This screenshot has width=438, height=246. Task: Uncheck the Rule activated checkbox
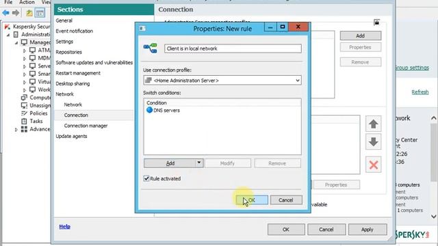(x=146, y=178)
